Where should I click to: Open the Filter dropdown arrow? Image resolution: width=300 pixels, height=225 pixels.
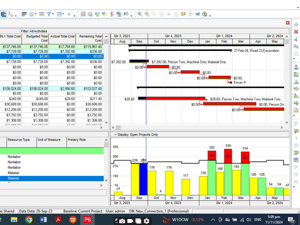(53, 14)
